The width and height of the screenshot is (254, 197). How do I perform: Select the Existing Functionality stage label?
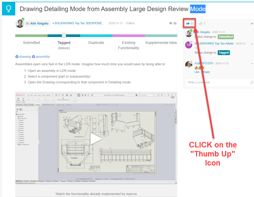129,45
